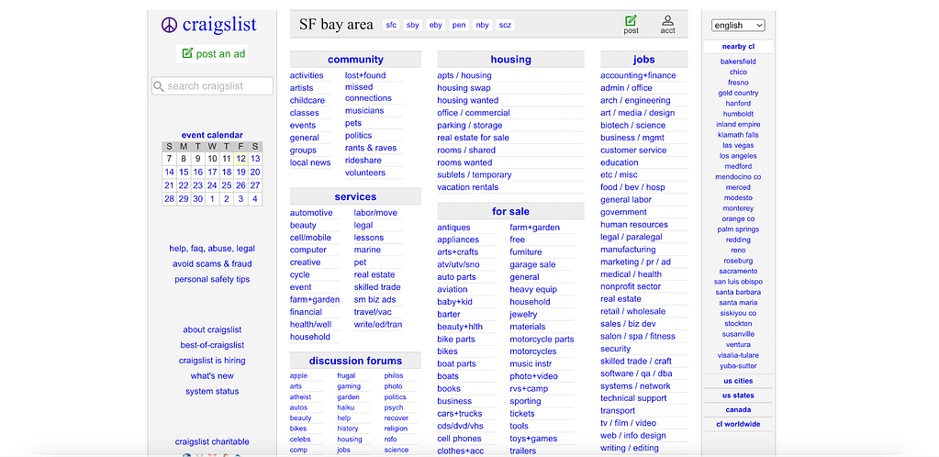The image size is (939, 457).
Task: Select day 25 in event calendar
Action: 227,185
